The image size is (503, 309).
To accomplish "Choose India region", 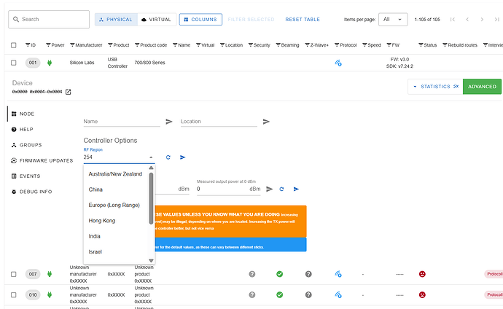I will click(x=115, y=236).
